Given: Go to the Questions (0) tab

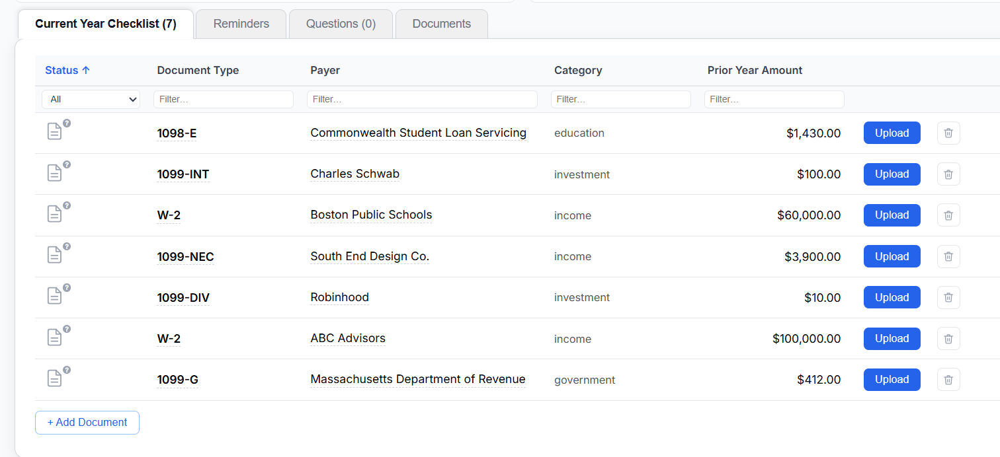Looking at the screenshot, I should (341, 24).
